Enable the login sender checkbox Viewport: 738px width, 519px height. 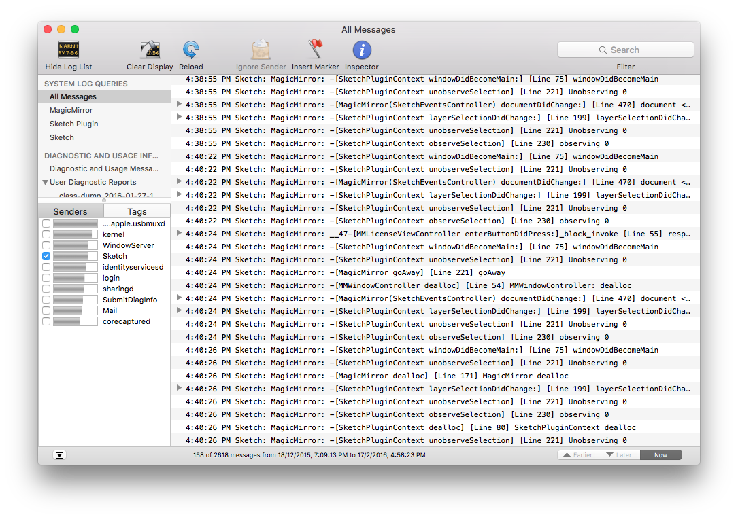46,278
